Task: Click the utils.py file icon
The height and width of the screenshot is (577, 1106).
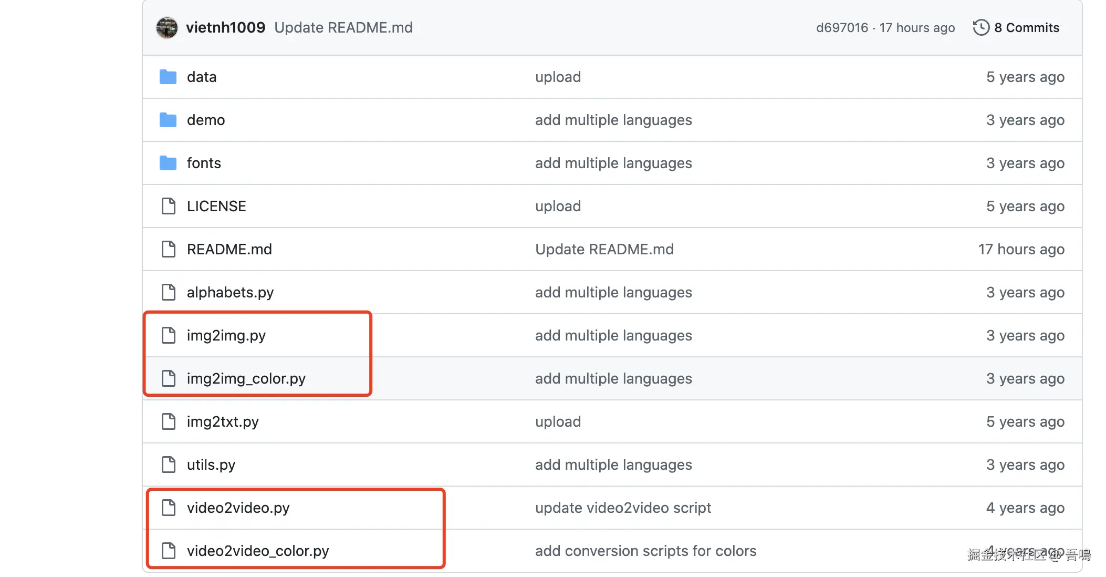Action: coord(168,465)
